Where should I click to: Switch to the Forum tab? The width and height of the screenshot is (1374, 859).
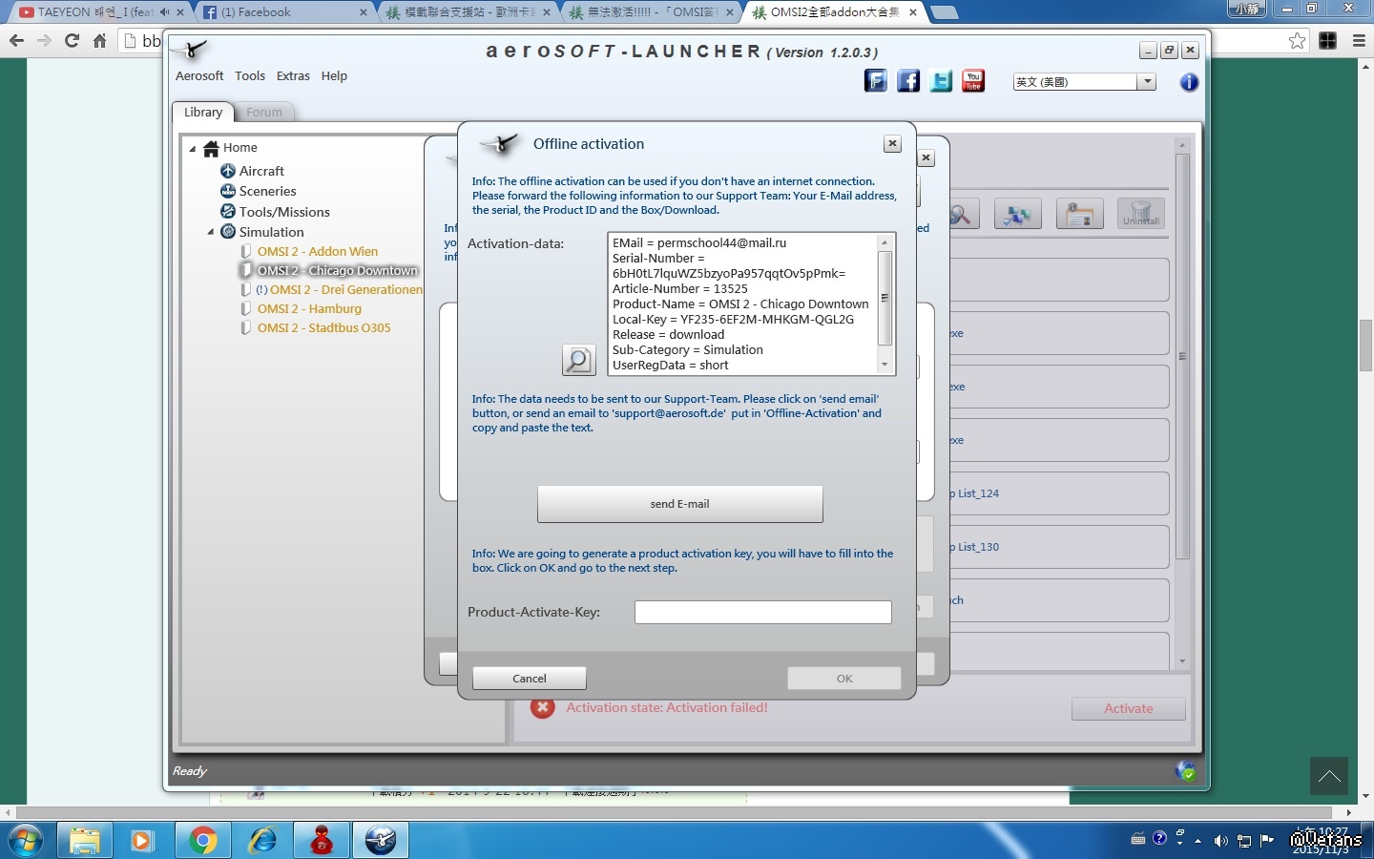(x=264, y=113)
